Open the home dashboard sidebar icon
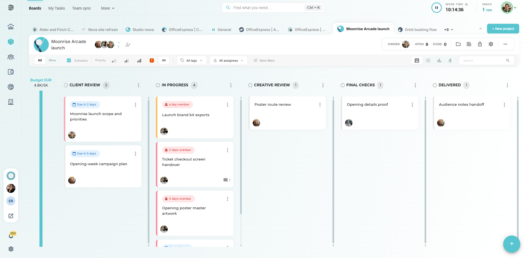 tap(11, 27)
